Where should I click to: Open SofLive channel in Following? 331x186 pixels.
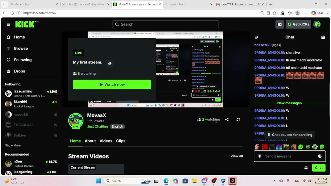[x=31, y=135]
